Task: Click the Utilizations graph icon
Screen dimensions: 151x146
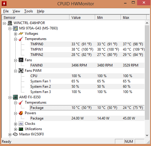Action: pyautogui.click(x=21, y=129)
